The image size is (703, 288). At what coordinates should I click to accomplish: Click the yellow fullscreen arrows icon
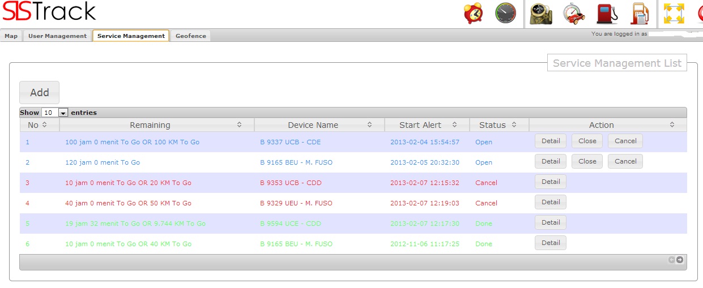674,14
